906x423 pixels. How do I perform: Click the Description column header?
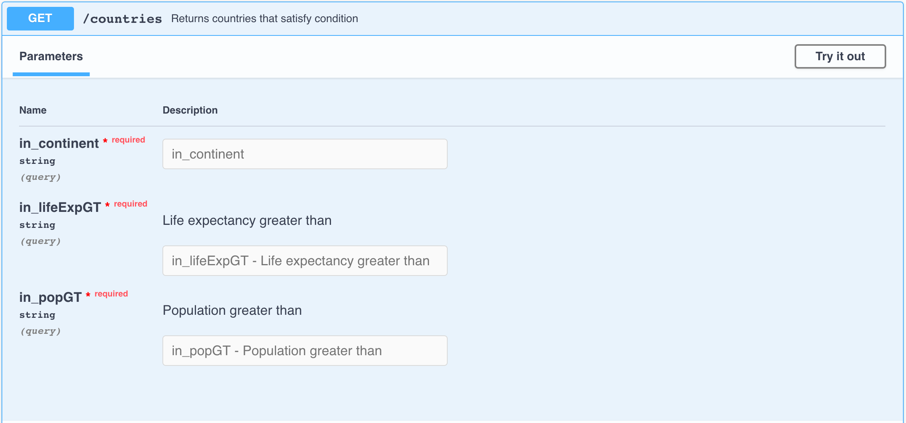190,110
